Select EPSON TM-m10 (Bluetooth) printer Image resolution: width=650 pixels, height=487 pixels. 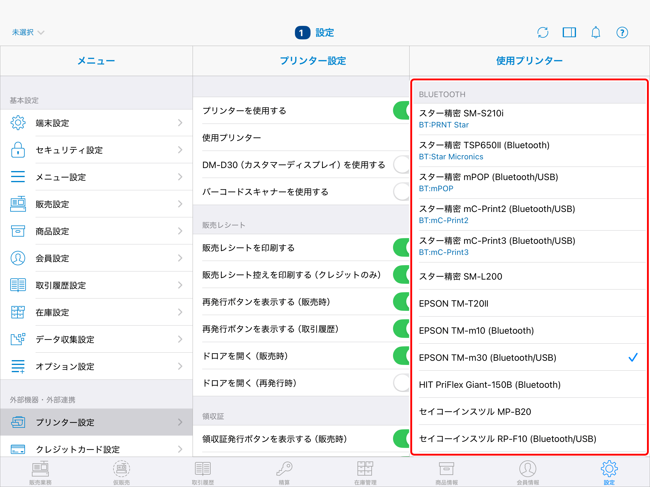pyautogui.click(x=530, y=330)
